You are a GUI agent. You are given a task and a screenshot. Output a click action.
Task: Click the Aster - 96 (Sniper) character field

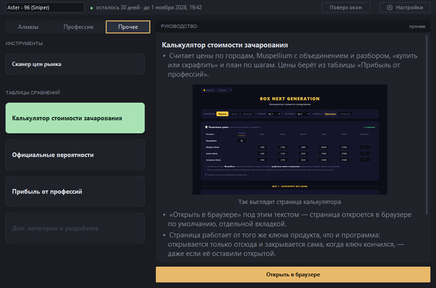[45, 7]
